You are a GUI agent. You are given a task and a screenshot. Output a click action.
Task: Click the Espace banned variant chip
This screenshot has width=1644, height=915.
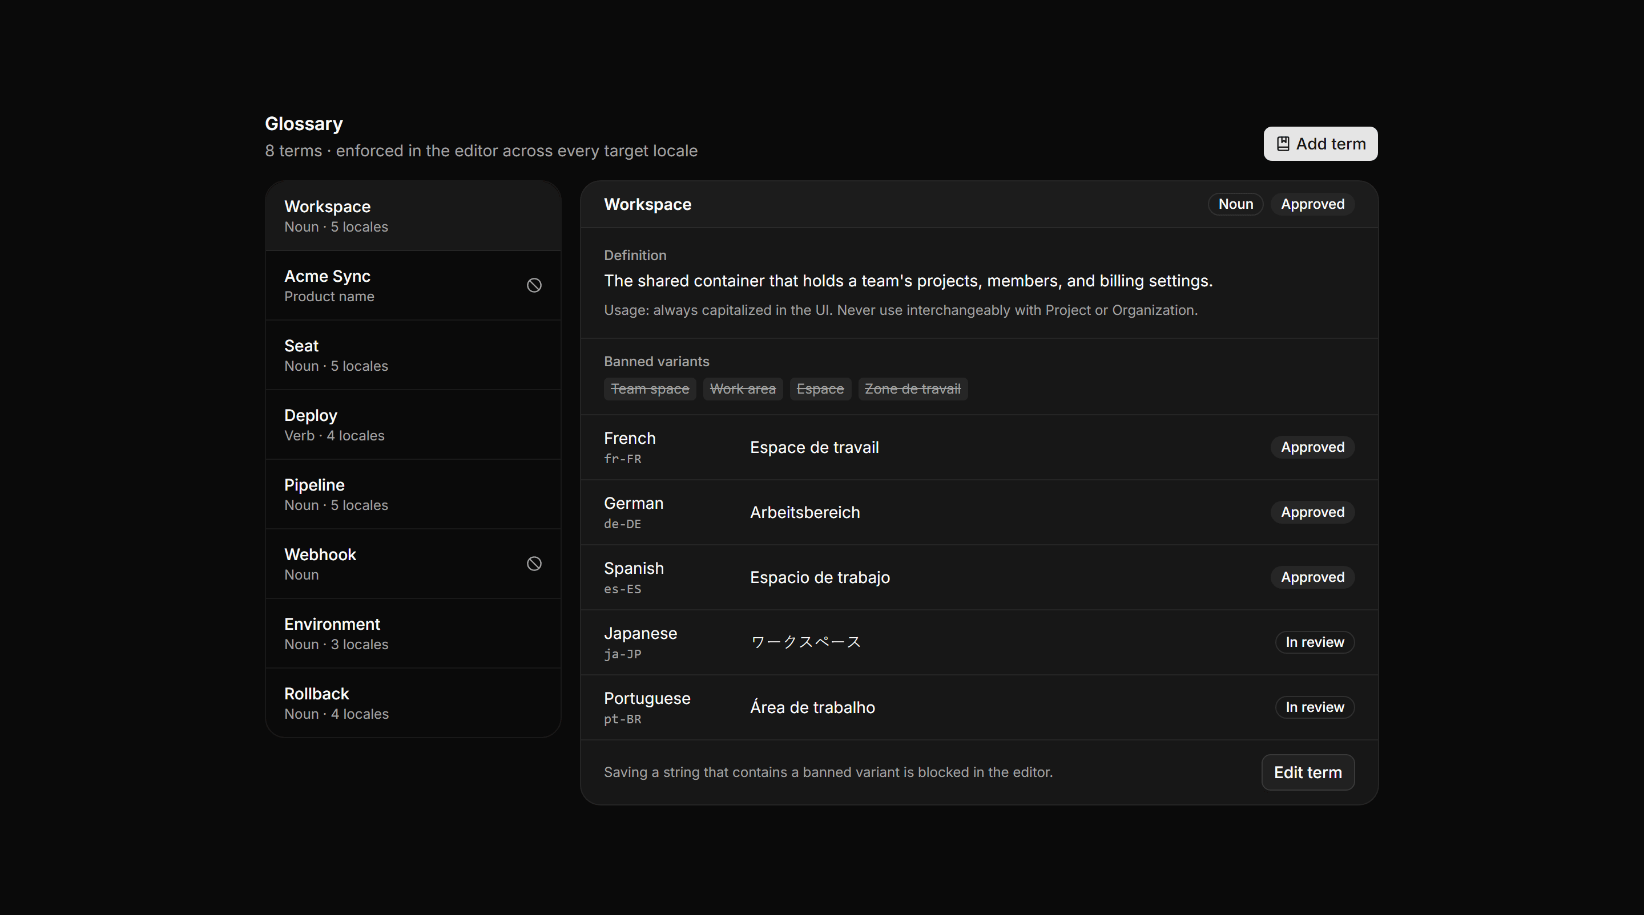click(x=820, y=389)
